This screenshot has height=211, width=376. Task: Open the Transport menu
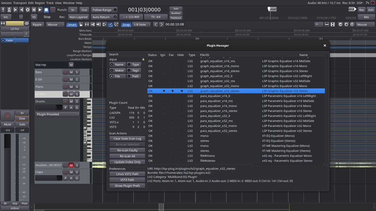(20, 3)
